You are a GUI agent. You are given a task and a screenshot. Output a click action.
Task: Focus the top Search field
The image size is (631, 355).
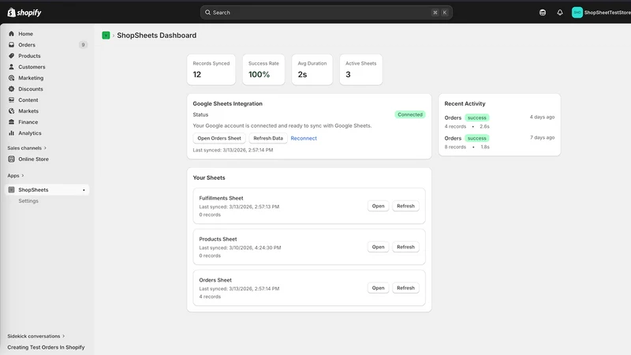326,13
